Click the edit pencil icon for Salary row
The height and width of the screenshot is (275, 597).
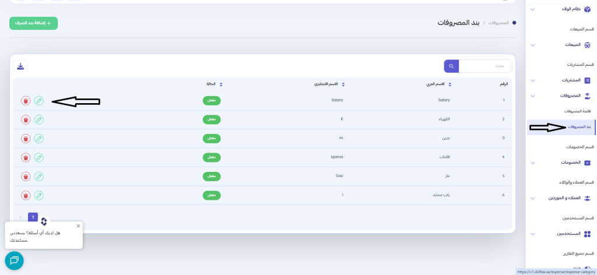tap(38, 101)
